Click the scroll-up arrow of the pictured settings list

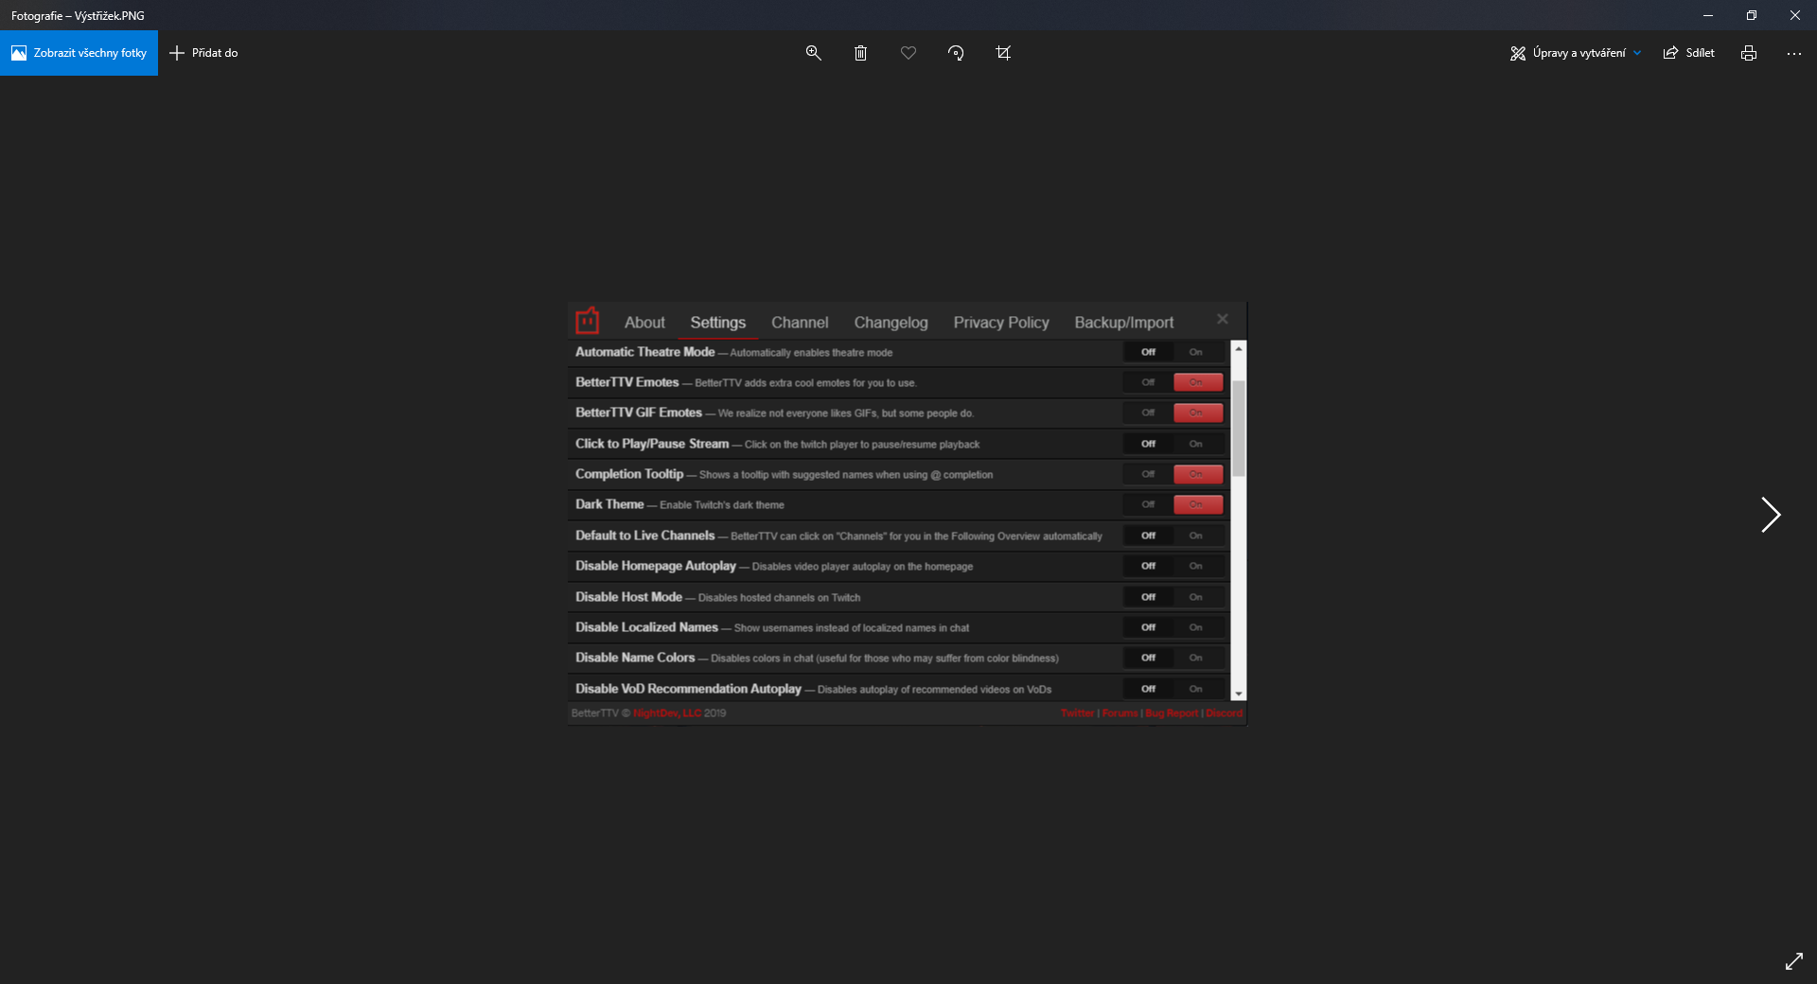pyautogui.click(x=1238, y=349)
